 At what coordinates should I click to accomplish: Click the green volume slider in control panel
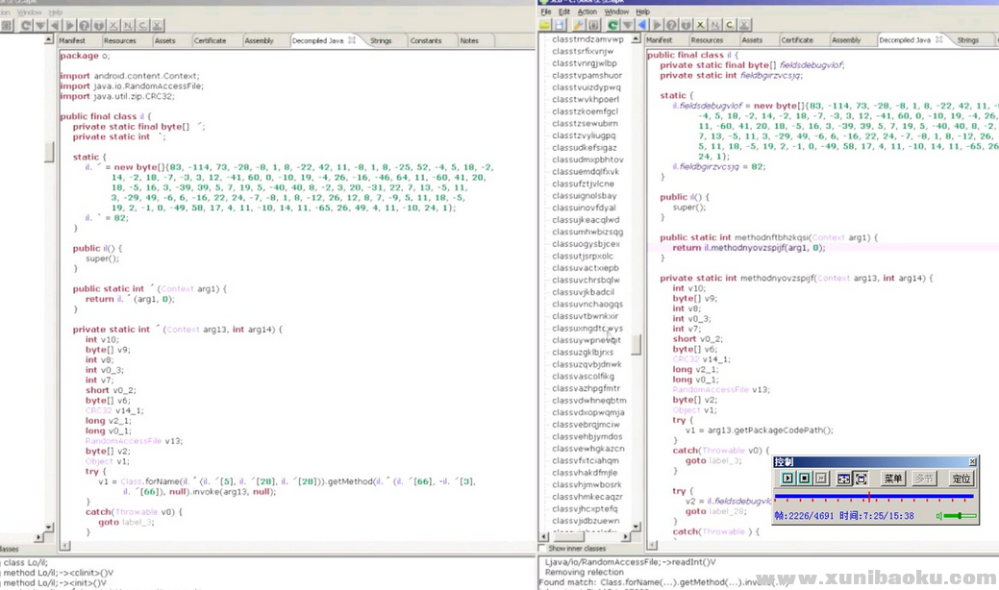[961, 516]
